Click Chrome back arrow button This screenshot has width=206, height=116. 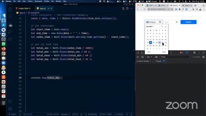click(x=138, y=9)
